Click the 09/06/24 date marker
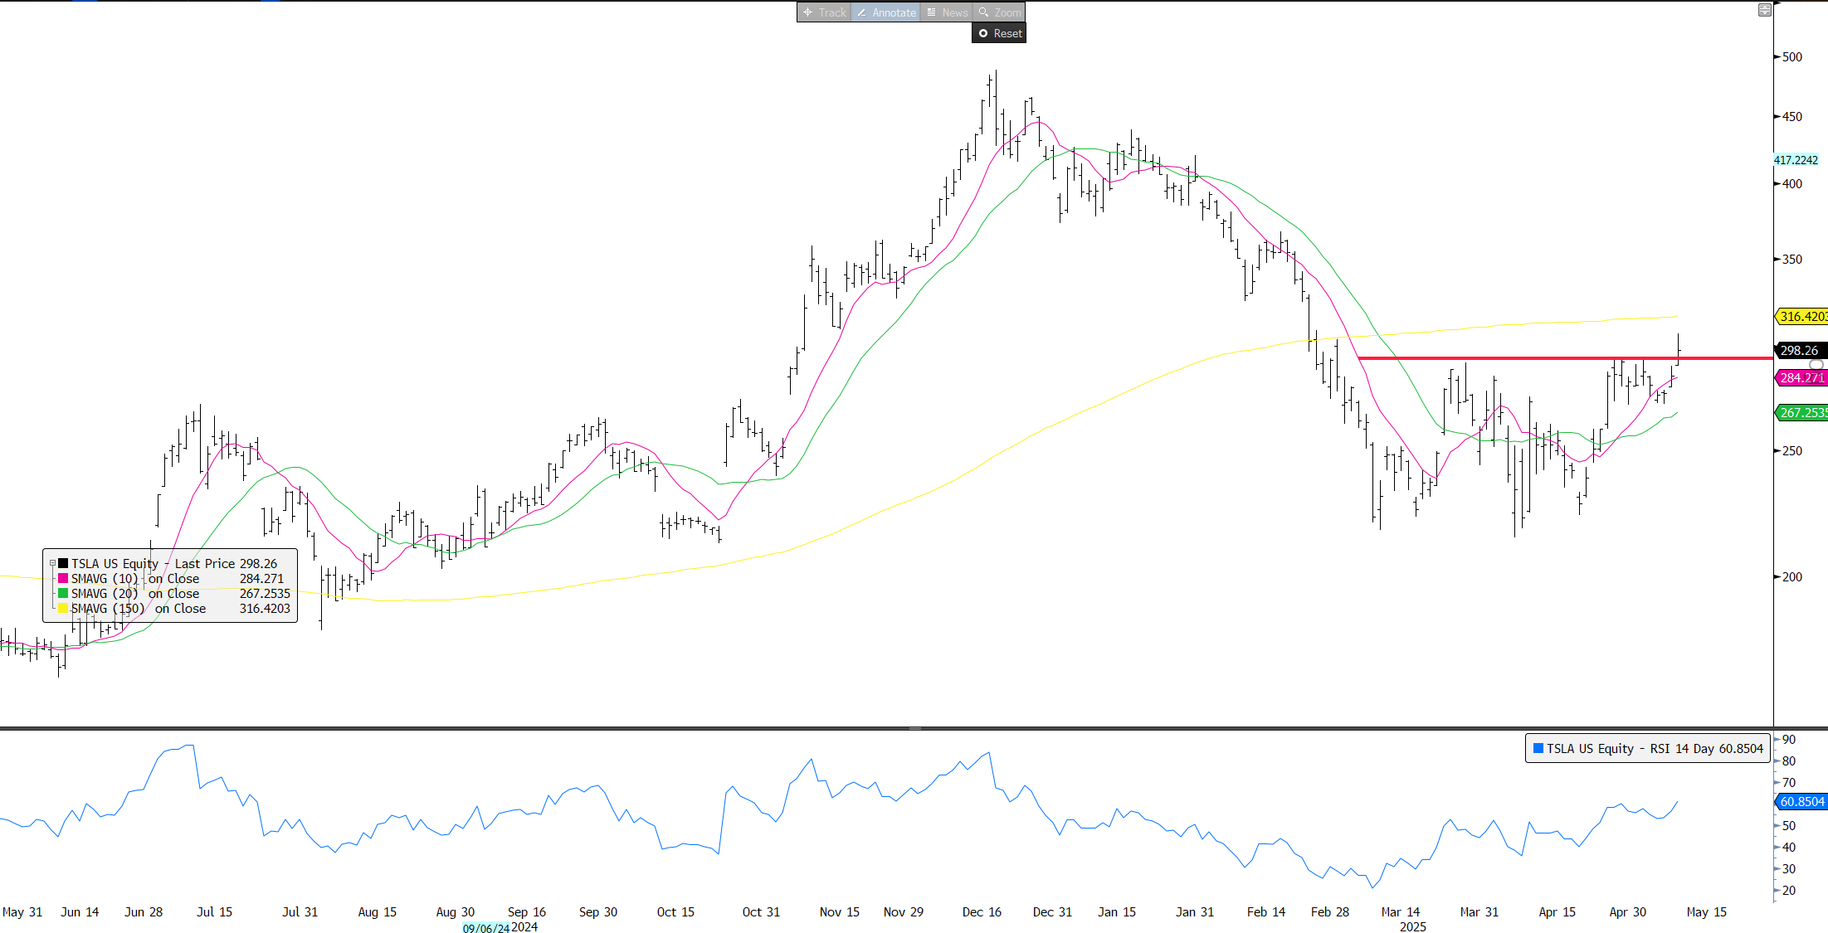The image size is (1828, 933). [x=485, y=928]
